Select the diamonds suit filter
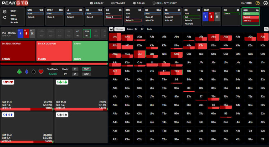This screenshot has height=147, width=269. coord(27,72)
